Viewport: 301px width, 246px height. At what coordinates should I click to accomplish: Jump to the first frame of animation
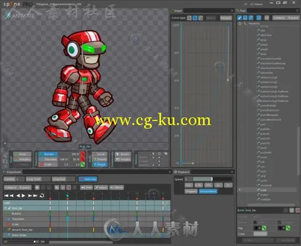pyautogui.click(x=6, y=195)
